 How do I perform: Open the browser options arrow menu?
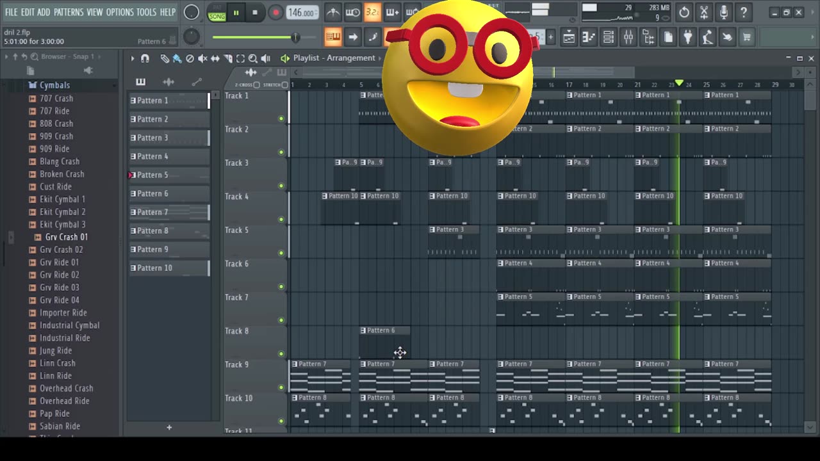[6, 57]
